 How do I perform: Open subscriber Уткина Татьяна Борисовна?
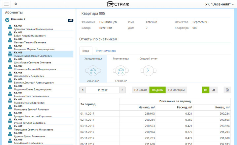click(30, 123)
